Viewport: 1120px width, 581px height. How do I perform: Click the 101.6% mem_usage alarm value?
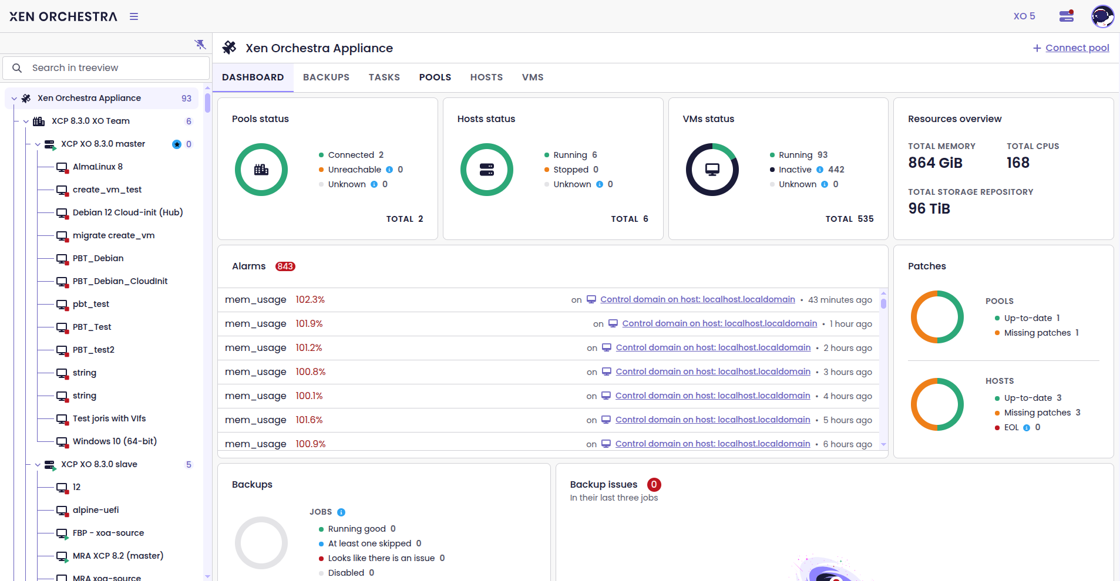(309, 420)
